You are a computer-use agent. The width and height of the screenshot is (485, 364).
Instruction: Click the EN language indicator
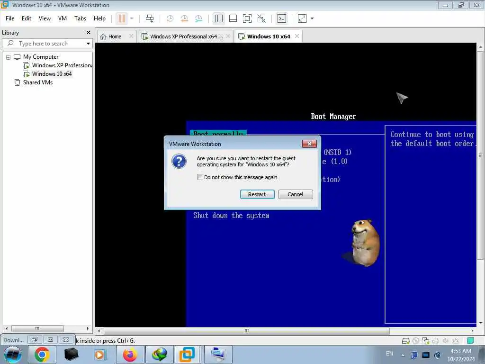[389, 354]
